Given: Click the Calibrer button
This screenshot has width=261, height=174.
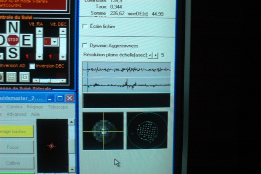Looking at the screenshot, I should [17, 163].
